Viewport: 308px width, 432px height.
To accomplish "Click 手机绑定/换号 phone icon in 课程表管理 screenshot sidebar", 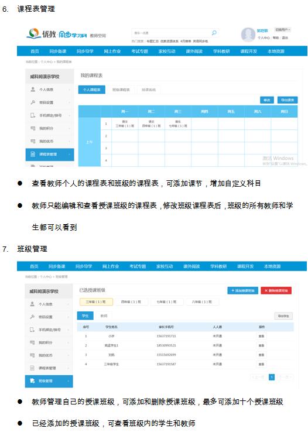I will (33, 115).
